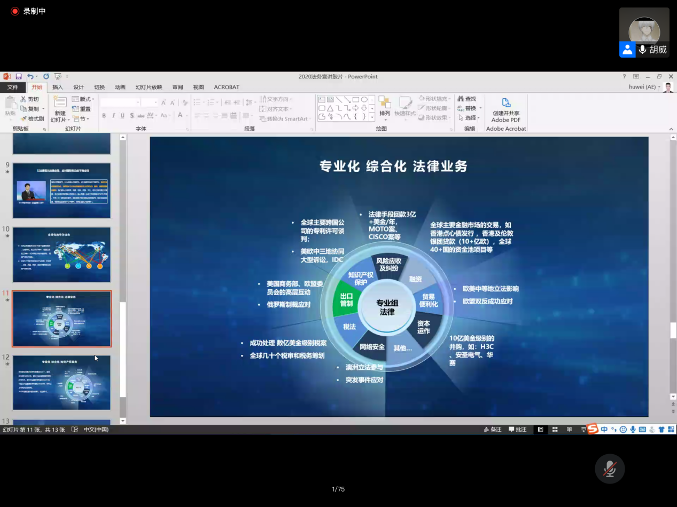
Task: Expand the Layout (版式) dropdown
Action: click(87, 99)
